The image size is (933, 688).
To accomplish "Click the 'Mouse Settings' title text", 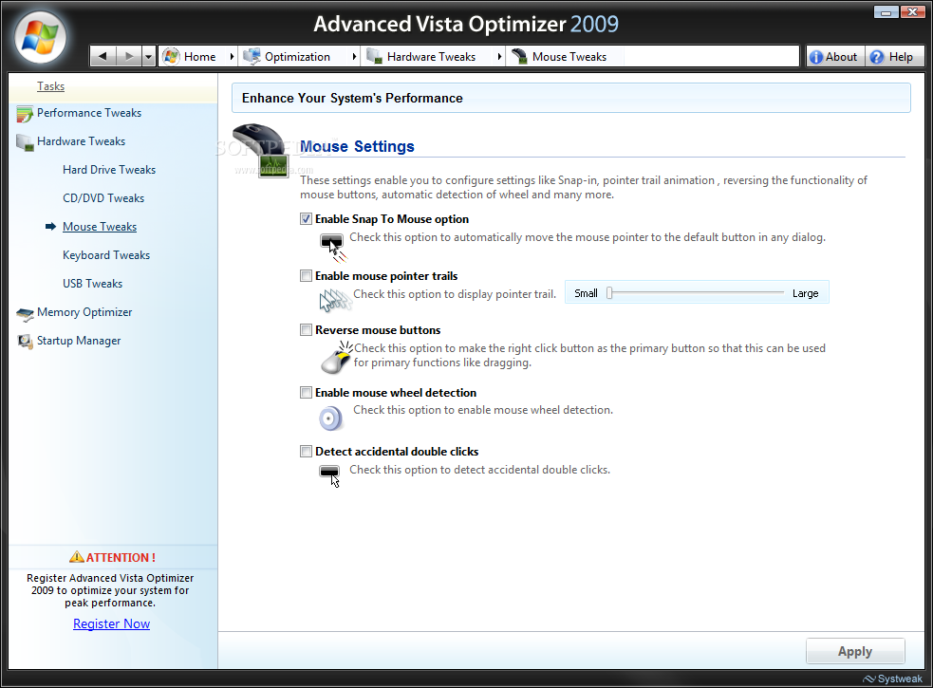I will 357,146.
